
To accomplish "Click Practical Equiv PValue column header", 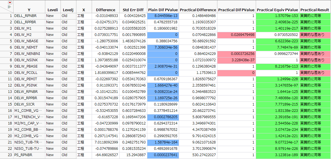I will coord(277,10).
